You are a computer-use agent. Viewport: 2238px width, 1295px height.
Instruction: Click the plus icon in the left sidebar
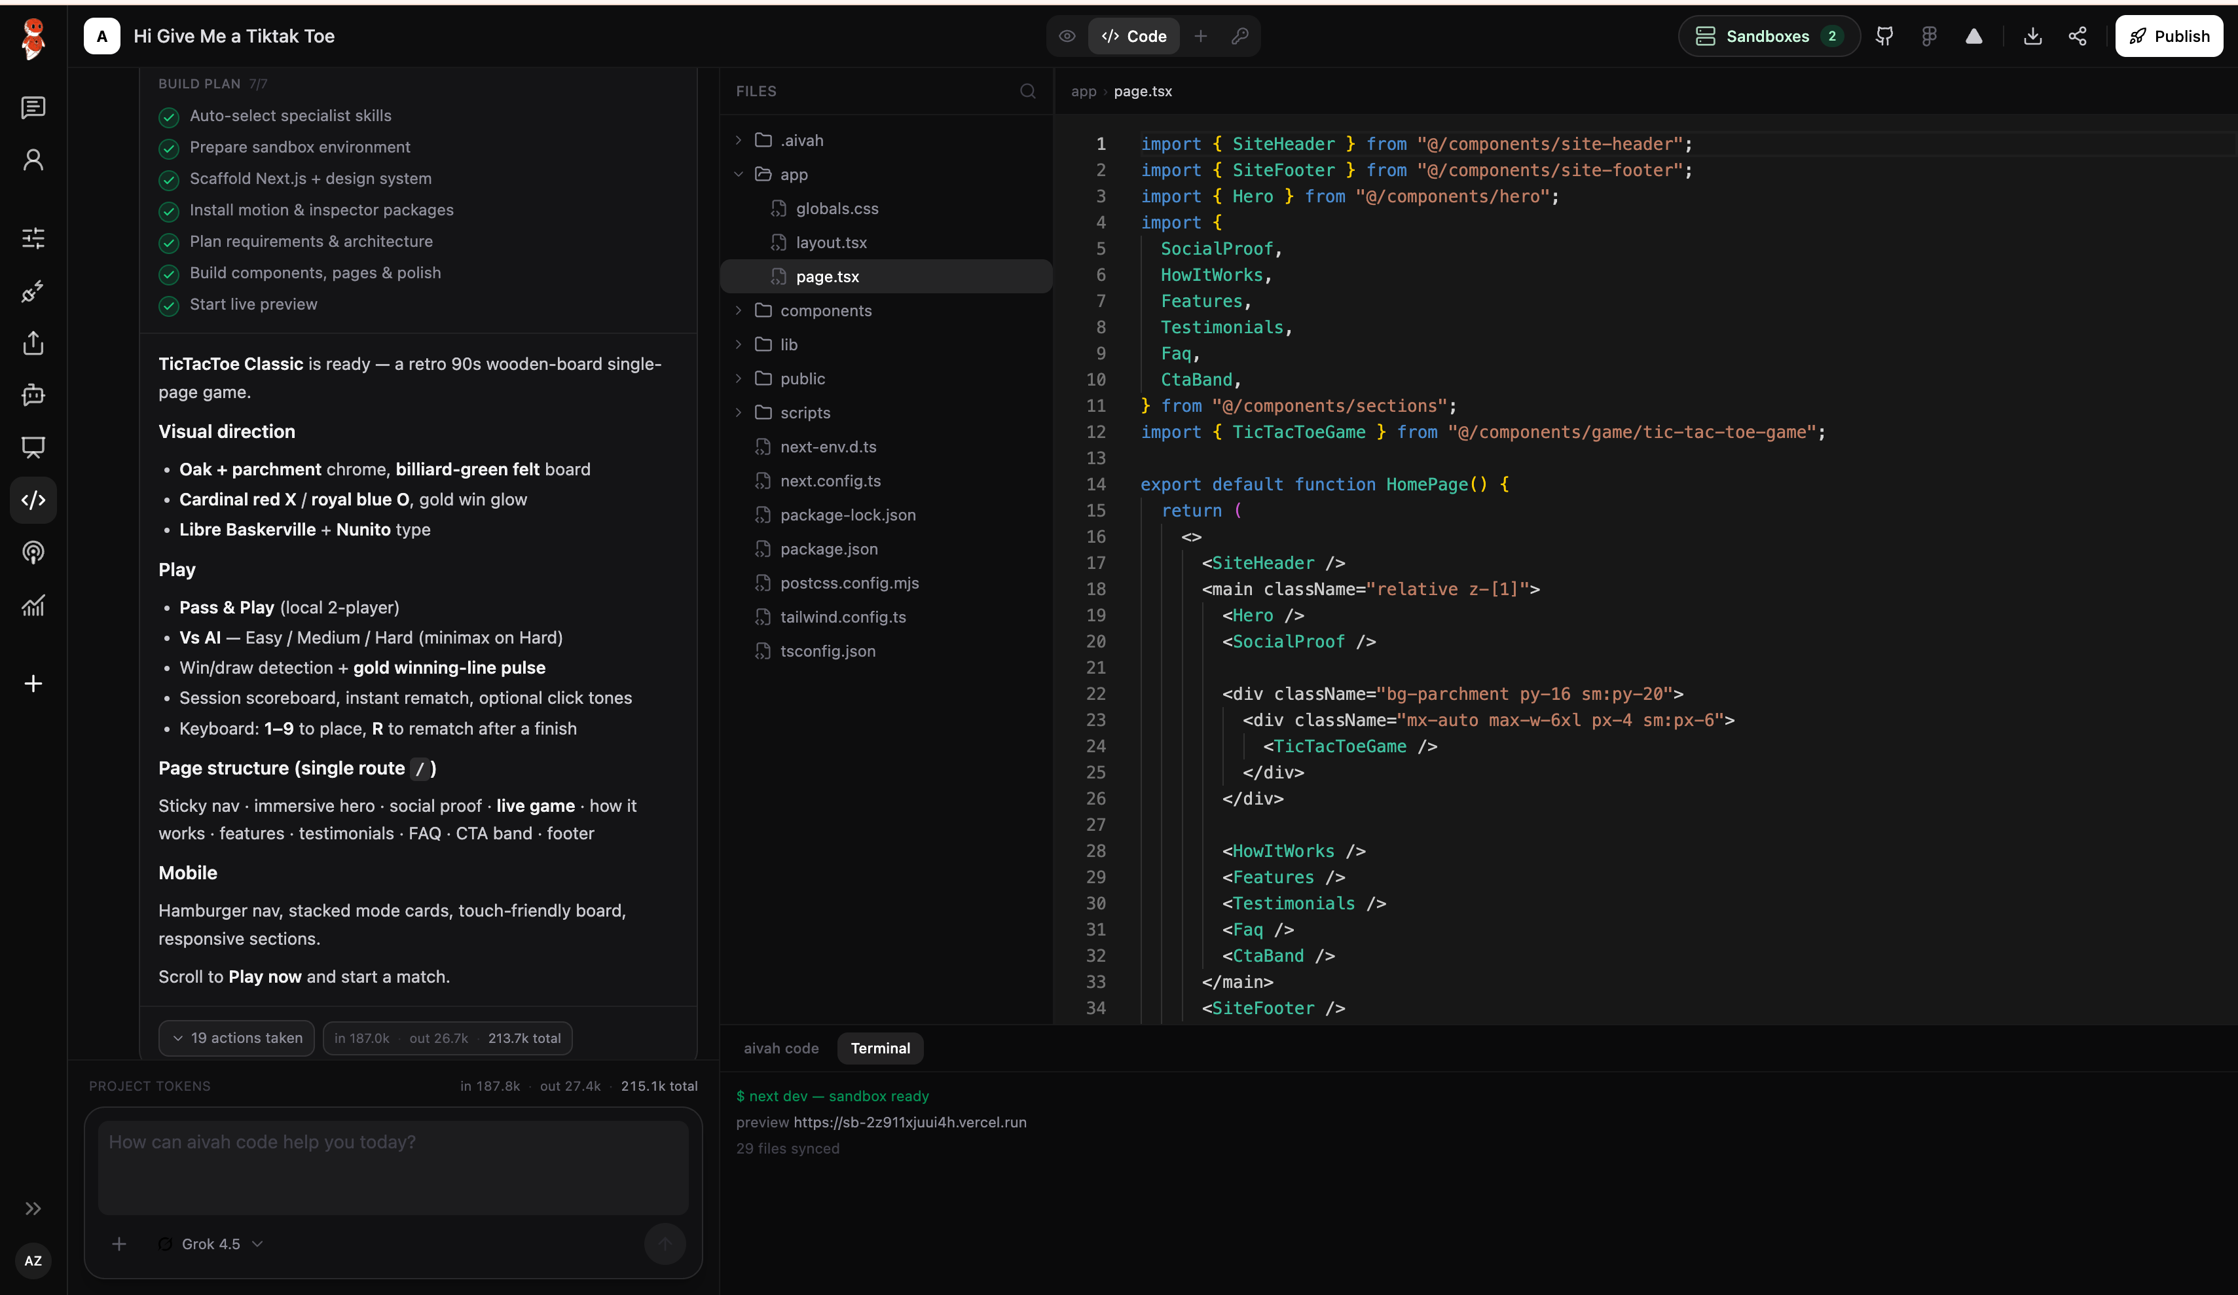tap(34, 683)
